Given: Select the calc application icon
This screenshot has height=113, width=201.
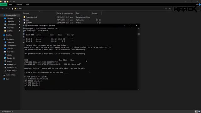Looking at the screenshot, I should (x=24, y=20).
